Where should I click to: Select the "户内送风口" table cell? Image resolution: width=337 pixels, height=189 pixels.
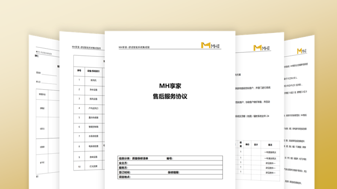[x=94, y=108]
